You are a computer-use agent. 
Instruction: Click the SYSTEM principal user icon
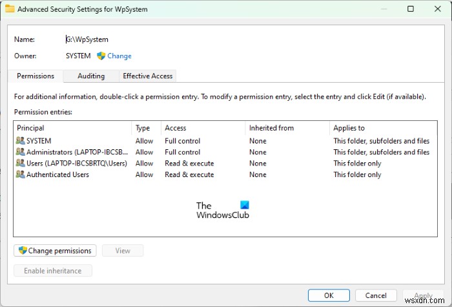[x=20, y=141]
